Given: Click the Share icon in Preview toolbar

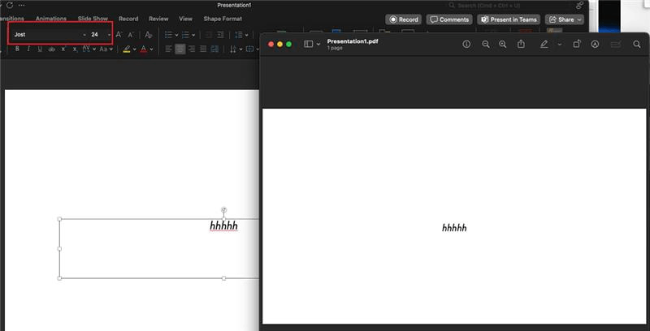Looking at the screenshot, I should 521,45.
